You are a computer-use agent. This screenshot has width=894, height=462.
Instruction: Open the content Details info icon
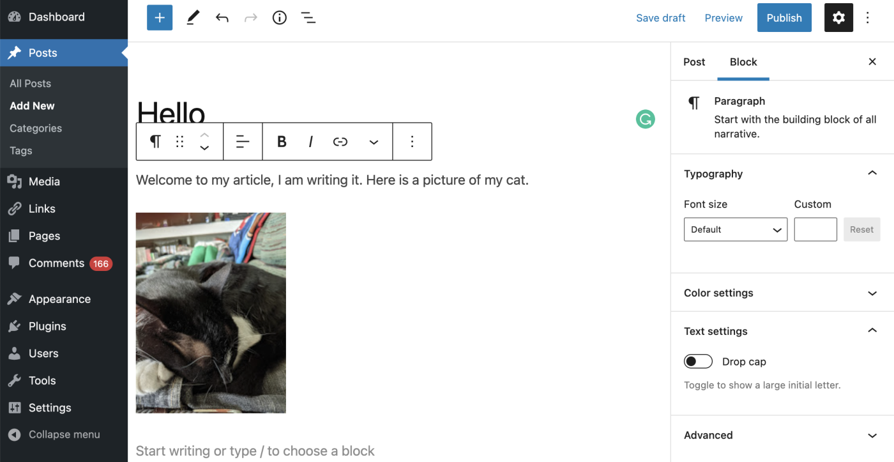280,18
